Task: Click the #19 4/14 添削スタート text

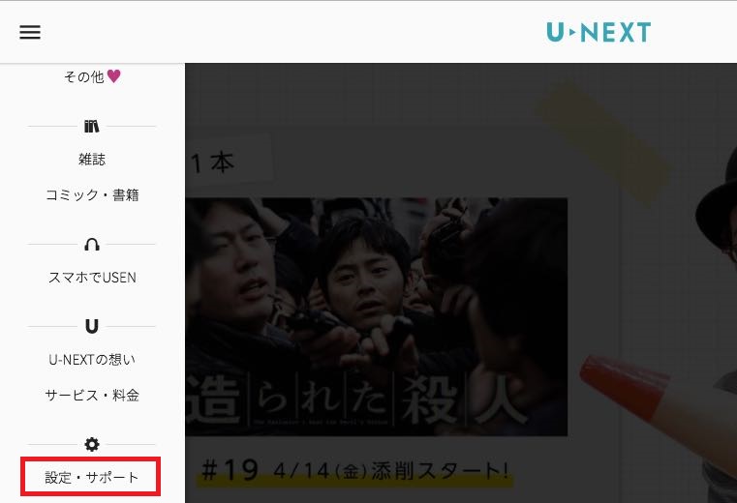Action: click(354, 470)
